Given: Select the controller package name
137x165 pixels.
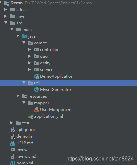Looking at the screenshot, I should tap(49, 50).
